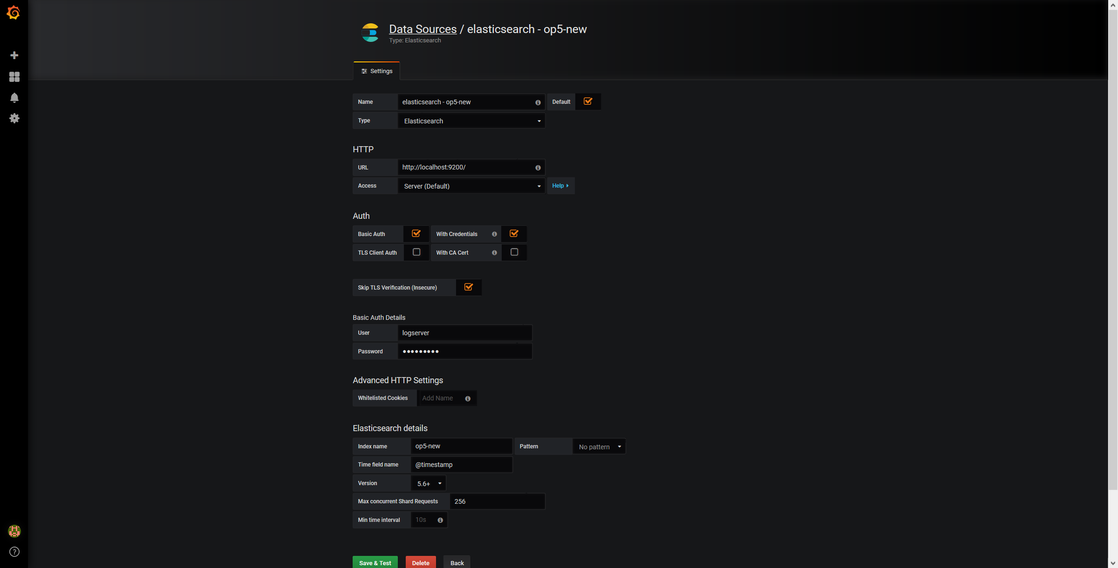Click the 'Advanced HTTP Settings' heading
This screenshot has width=1118, height=568.
pos(398,380)
